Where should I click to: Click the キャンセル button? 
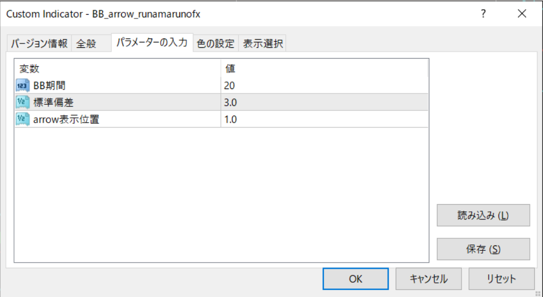(428, 279)
